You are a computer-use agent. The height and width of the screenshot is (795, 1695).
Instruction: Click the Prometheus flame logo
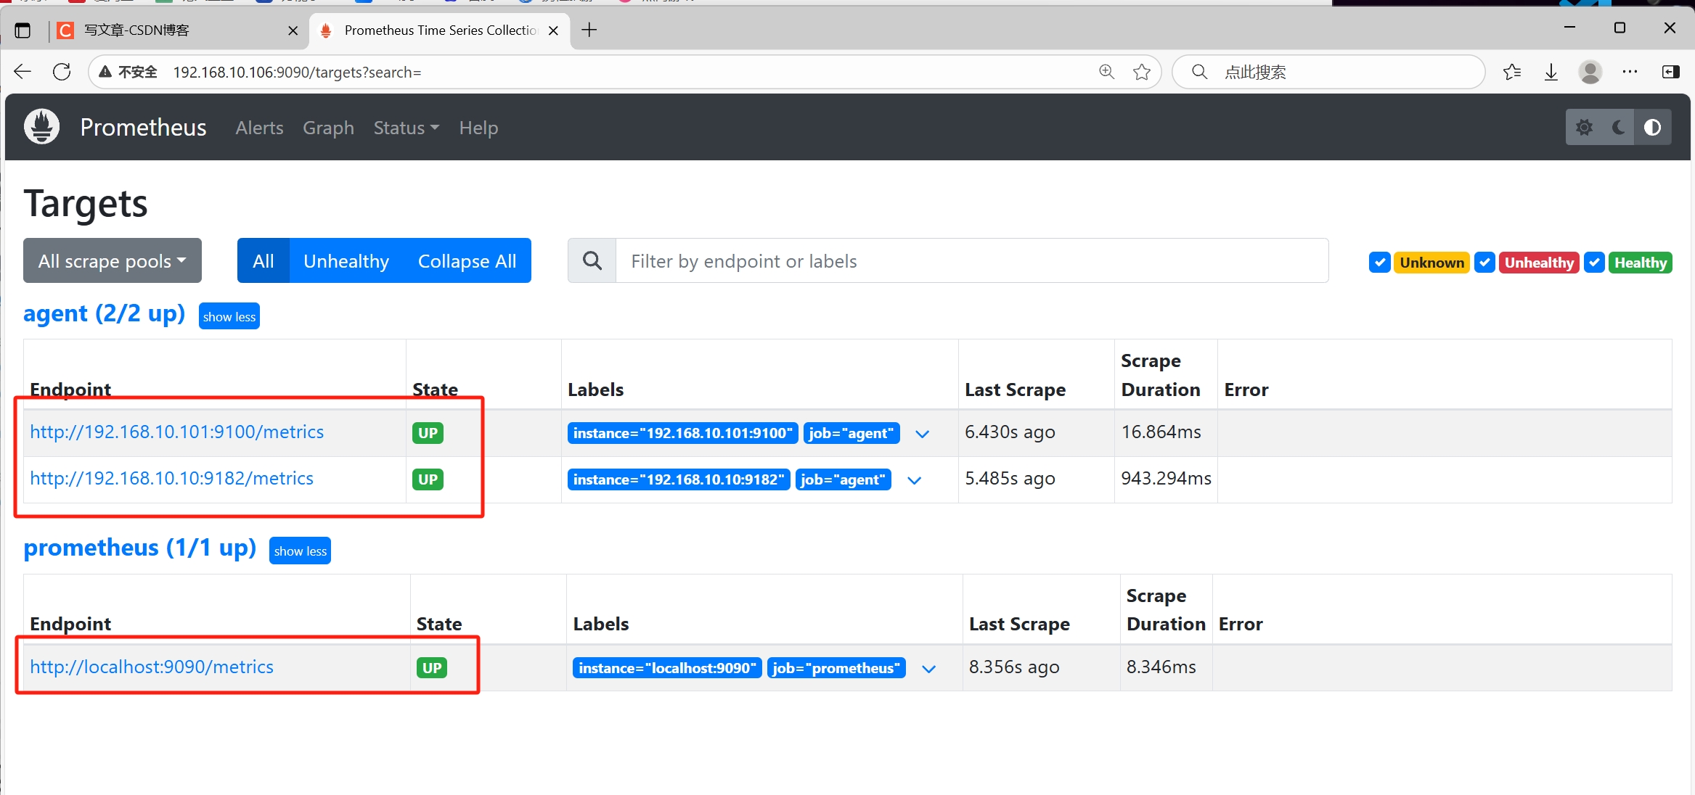42,127
